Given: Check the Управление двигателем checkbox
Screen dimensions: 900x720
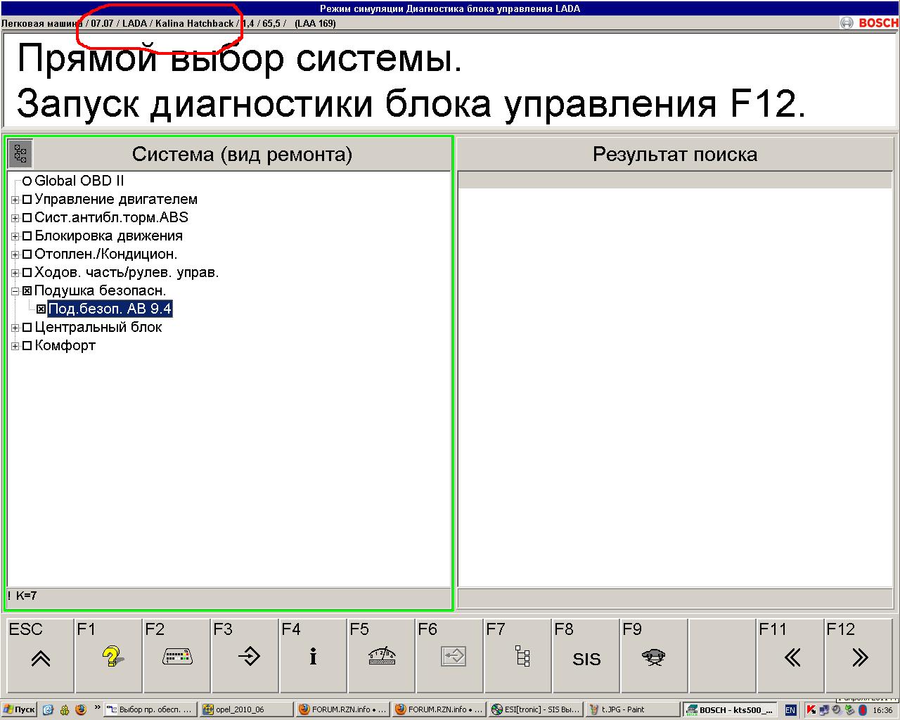Looking at the screenshot, I should coord(27,200).
